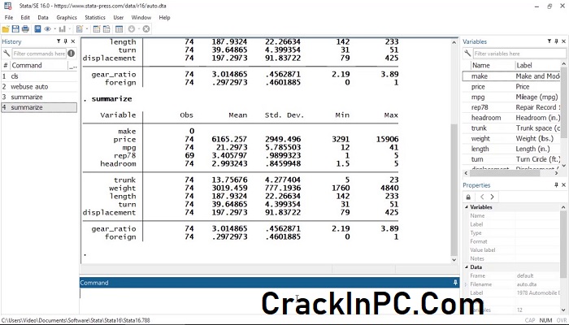Pin the Command window
This screenshot has width=569, height=325.
(x=455, y=283)
